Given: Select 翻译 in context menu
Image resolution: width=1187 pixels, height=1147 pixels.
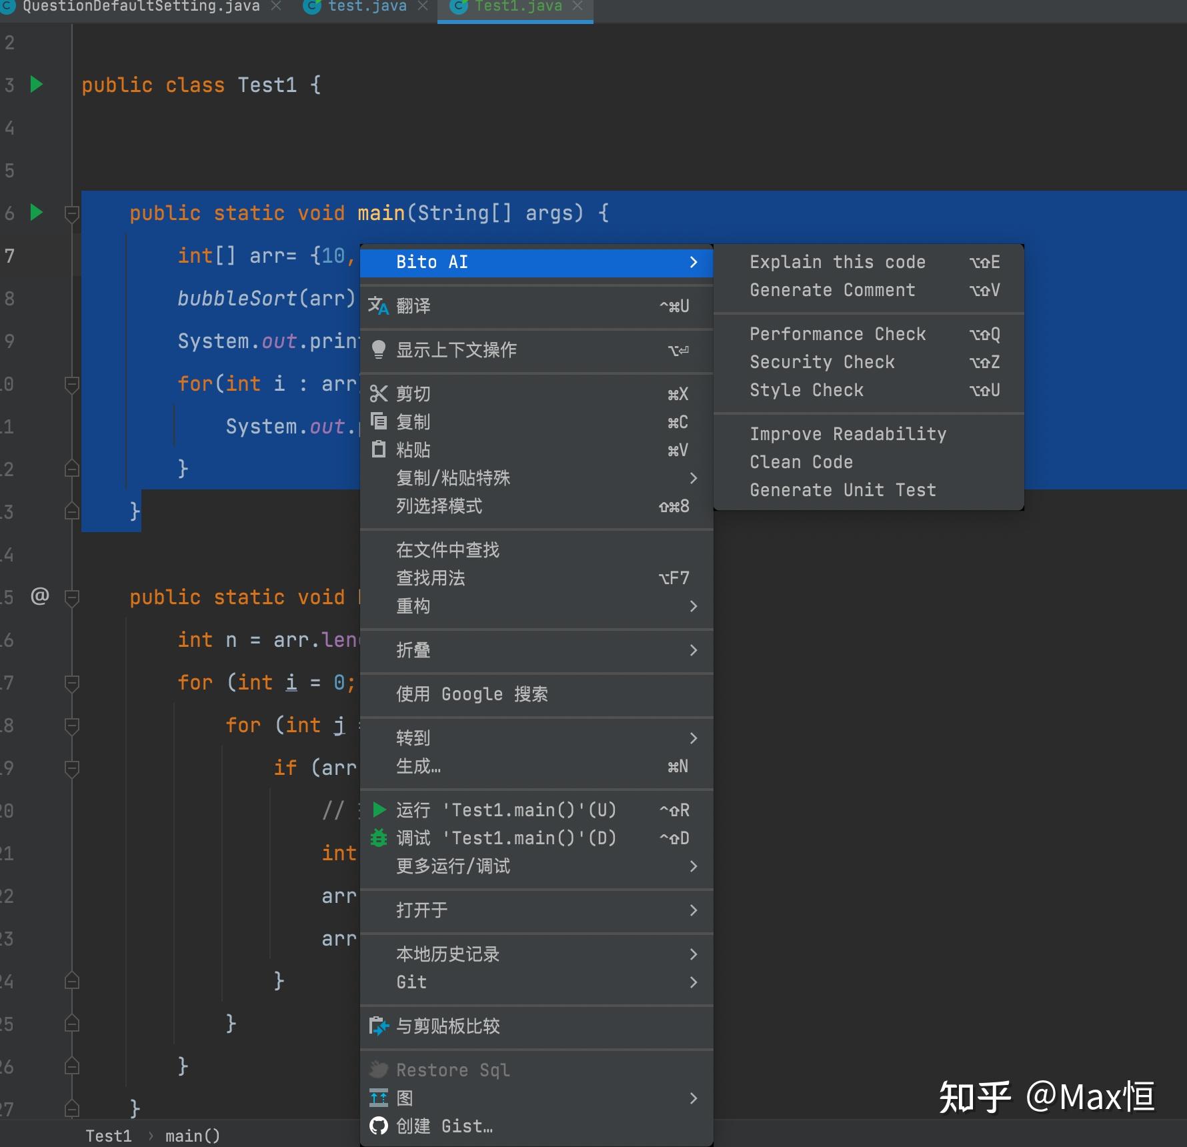Looking at the screenshot, I should tap(537, 306).
